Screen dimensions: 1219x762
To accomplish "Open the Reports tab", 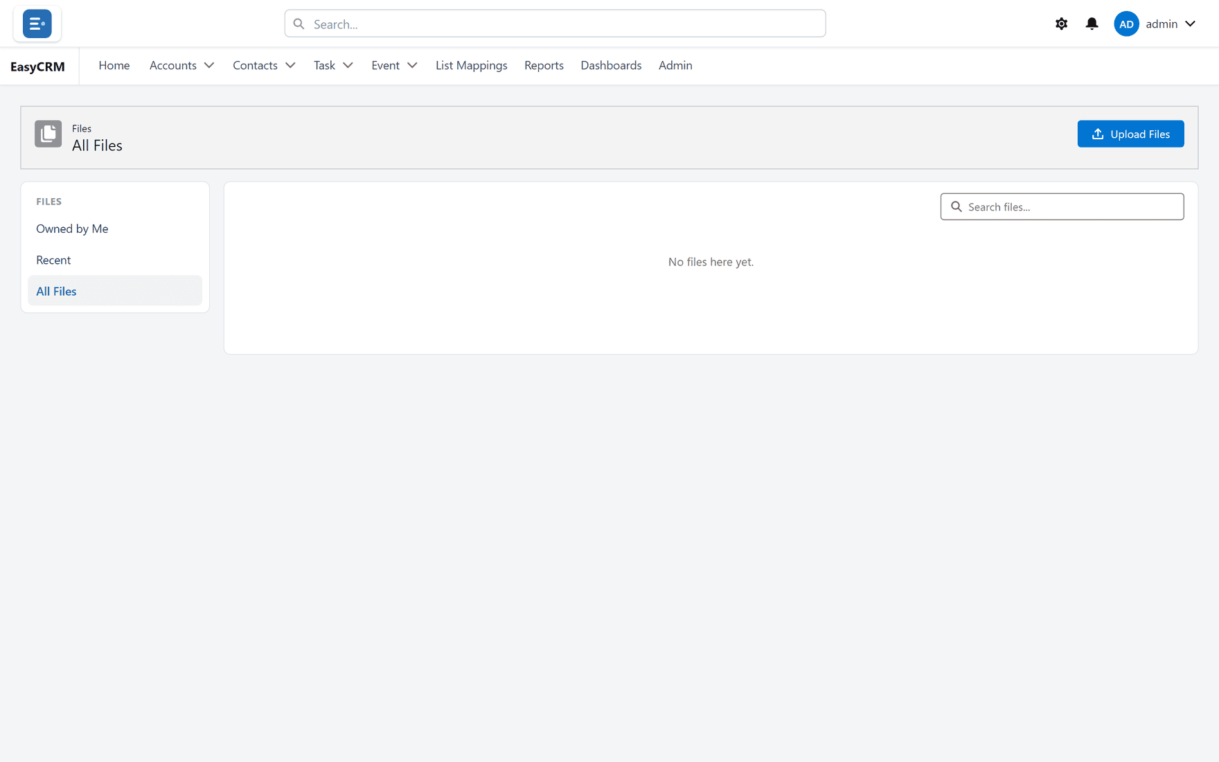I will (544, 65).
